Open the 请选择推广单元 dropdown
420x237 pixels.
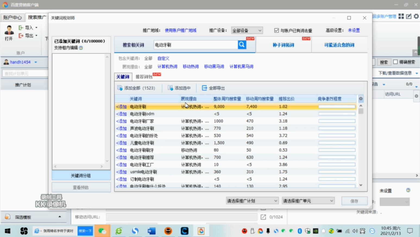[x=308, y=201]
